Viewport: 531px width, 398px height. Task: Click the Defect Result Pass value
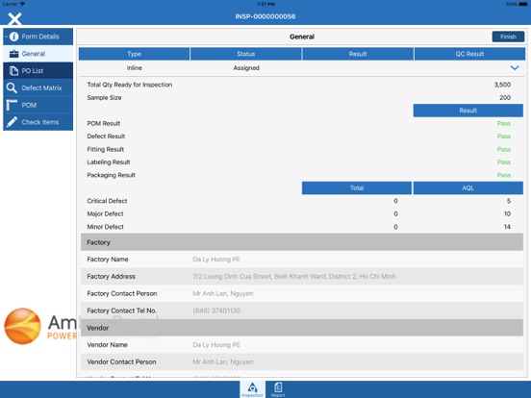[504, 137]
